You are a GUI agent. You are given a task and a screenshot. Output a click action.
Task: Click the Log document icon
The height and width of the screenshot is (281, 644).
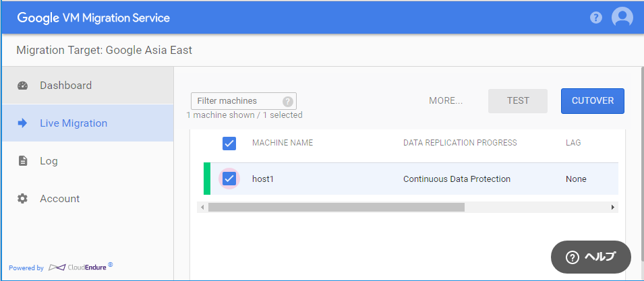22,161
